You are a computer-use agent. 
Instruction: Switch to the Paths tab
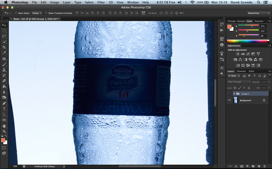click(251, 71)
